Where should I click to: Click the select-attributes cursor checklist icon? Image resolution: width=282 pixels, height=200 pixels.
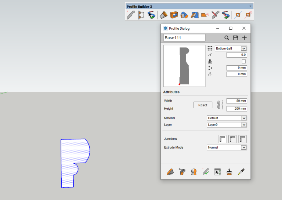click(217, 172)
